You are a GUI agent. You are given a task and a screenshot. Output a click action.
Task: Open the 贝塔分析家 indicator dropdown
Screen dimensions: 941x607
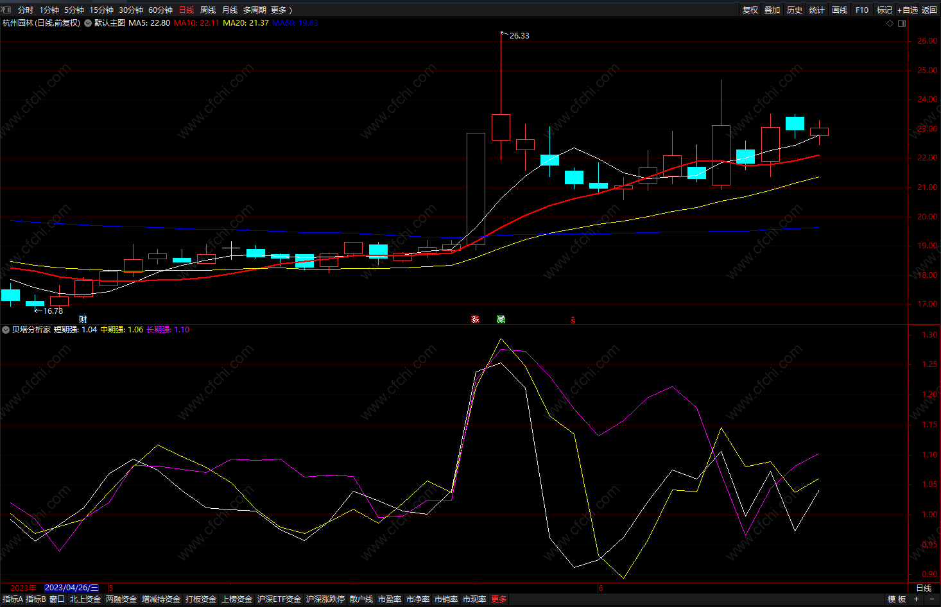[6, 330]
